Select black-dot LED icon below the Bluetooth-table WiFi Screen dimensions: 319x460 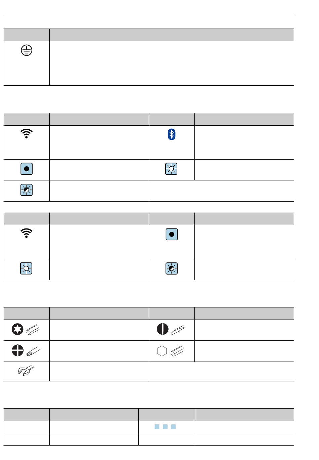point(27,169)
